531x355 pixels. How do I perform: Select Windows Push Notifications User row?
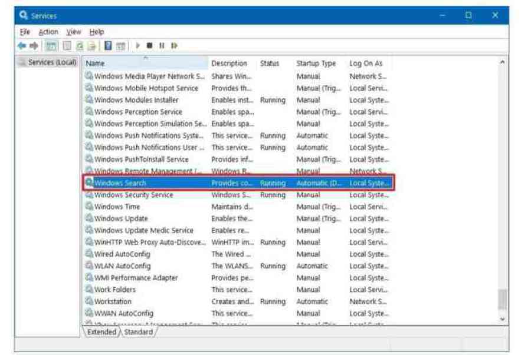click(238, 147)
